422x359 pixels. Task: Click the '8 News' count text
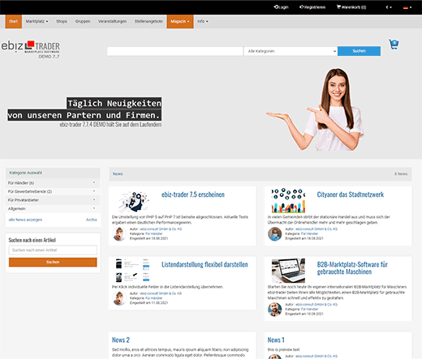tap(401, 174)
